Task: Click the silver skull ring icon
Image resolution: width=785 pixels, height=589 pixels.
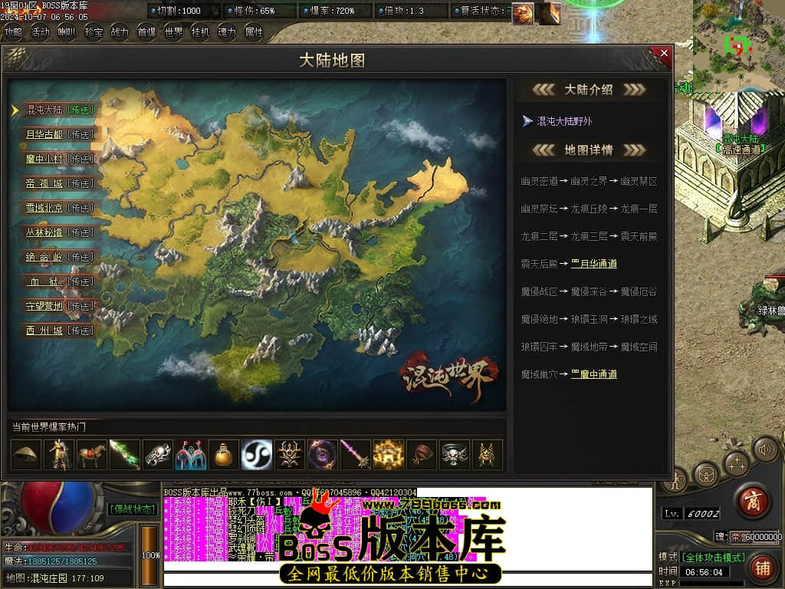Action: [455, 455]
